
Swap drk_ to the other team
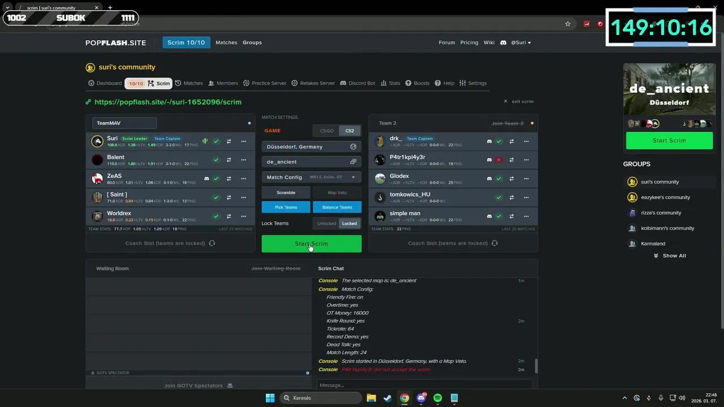(x=511, y=141)
